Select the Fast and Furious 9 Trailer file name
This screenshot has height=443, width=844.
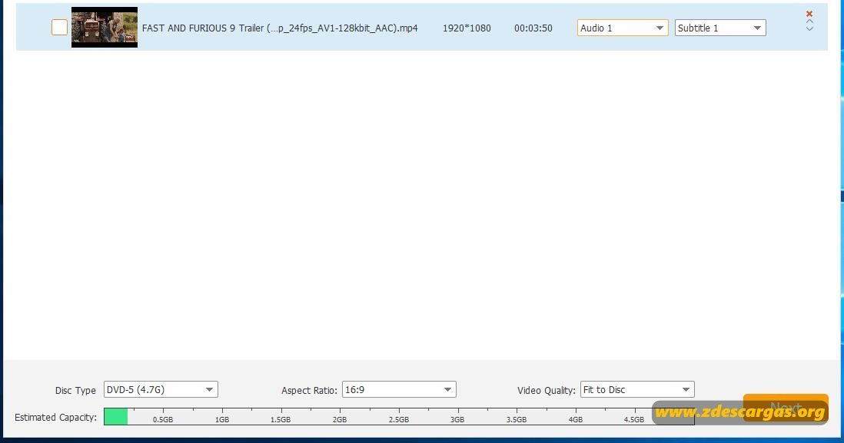coord(280,28)
